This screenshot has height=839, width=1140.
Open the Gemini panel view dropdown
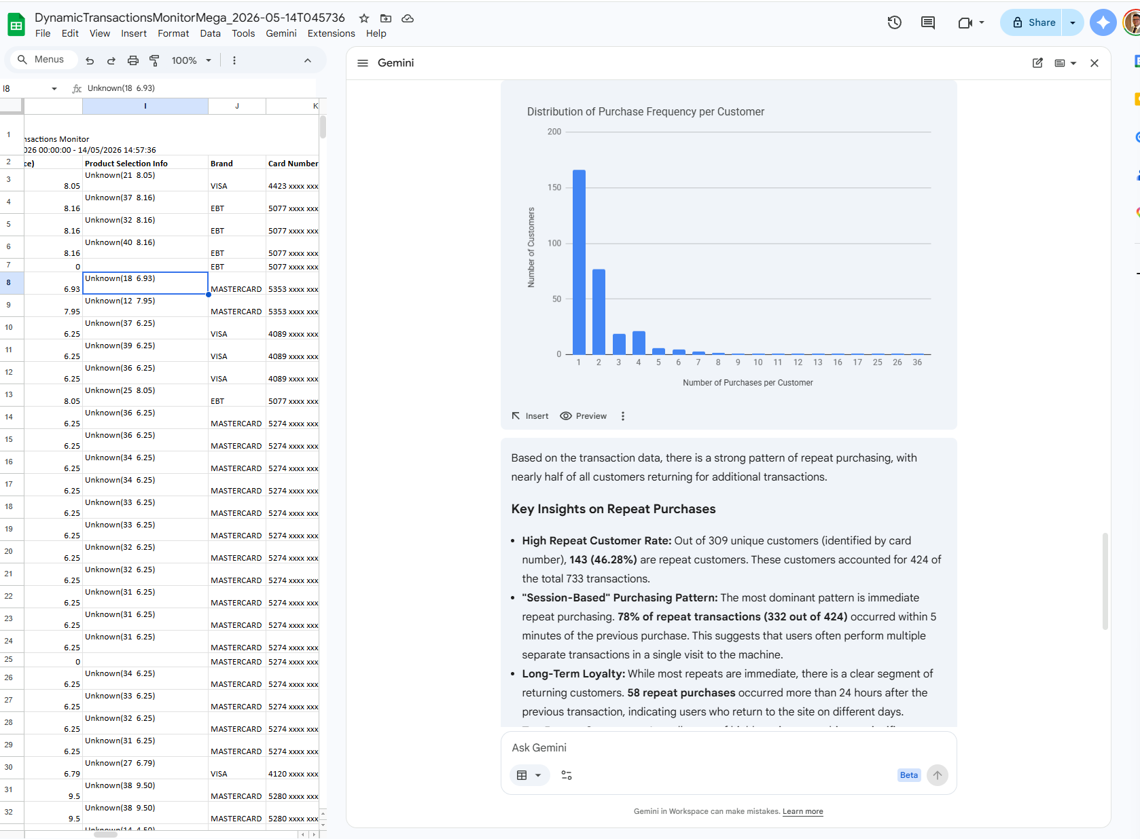point(1065,63)
